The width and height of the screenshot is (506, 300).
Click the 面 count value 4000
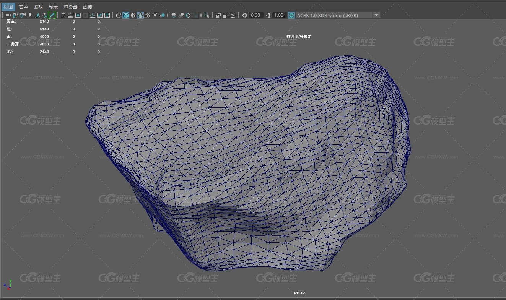(x=44, y=37)
